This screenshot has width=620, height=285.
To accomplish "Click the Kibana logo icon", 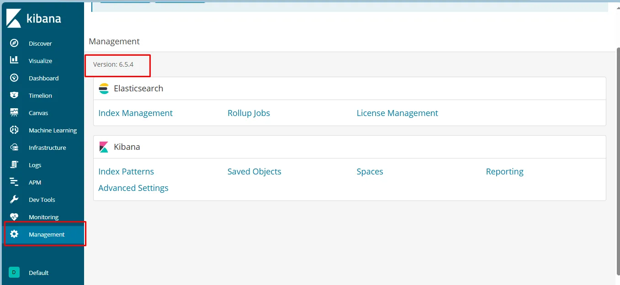I will tap(14, 19).
